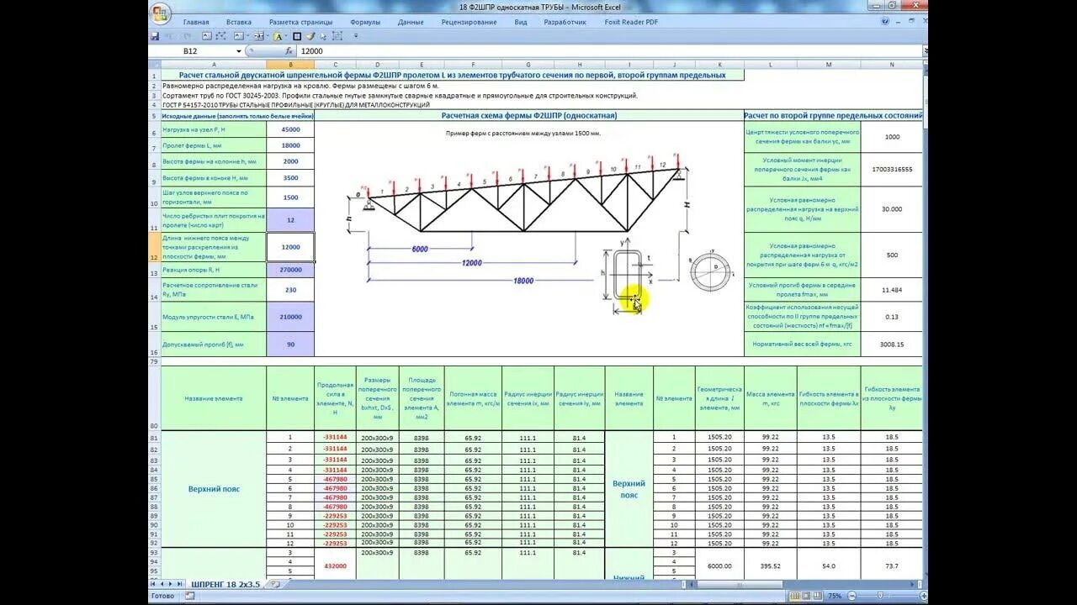The height and width of the screenshot is (605, 1077).
Task: Click the yellow highlighted letter A icon
Action: pos(278,36)
